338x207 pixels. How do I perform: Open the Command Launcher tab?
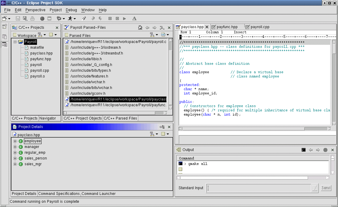99,194
